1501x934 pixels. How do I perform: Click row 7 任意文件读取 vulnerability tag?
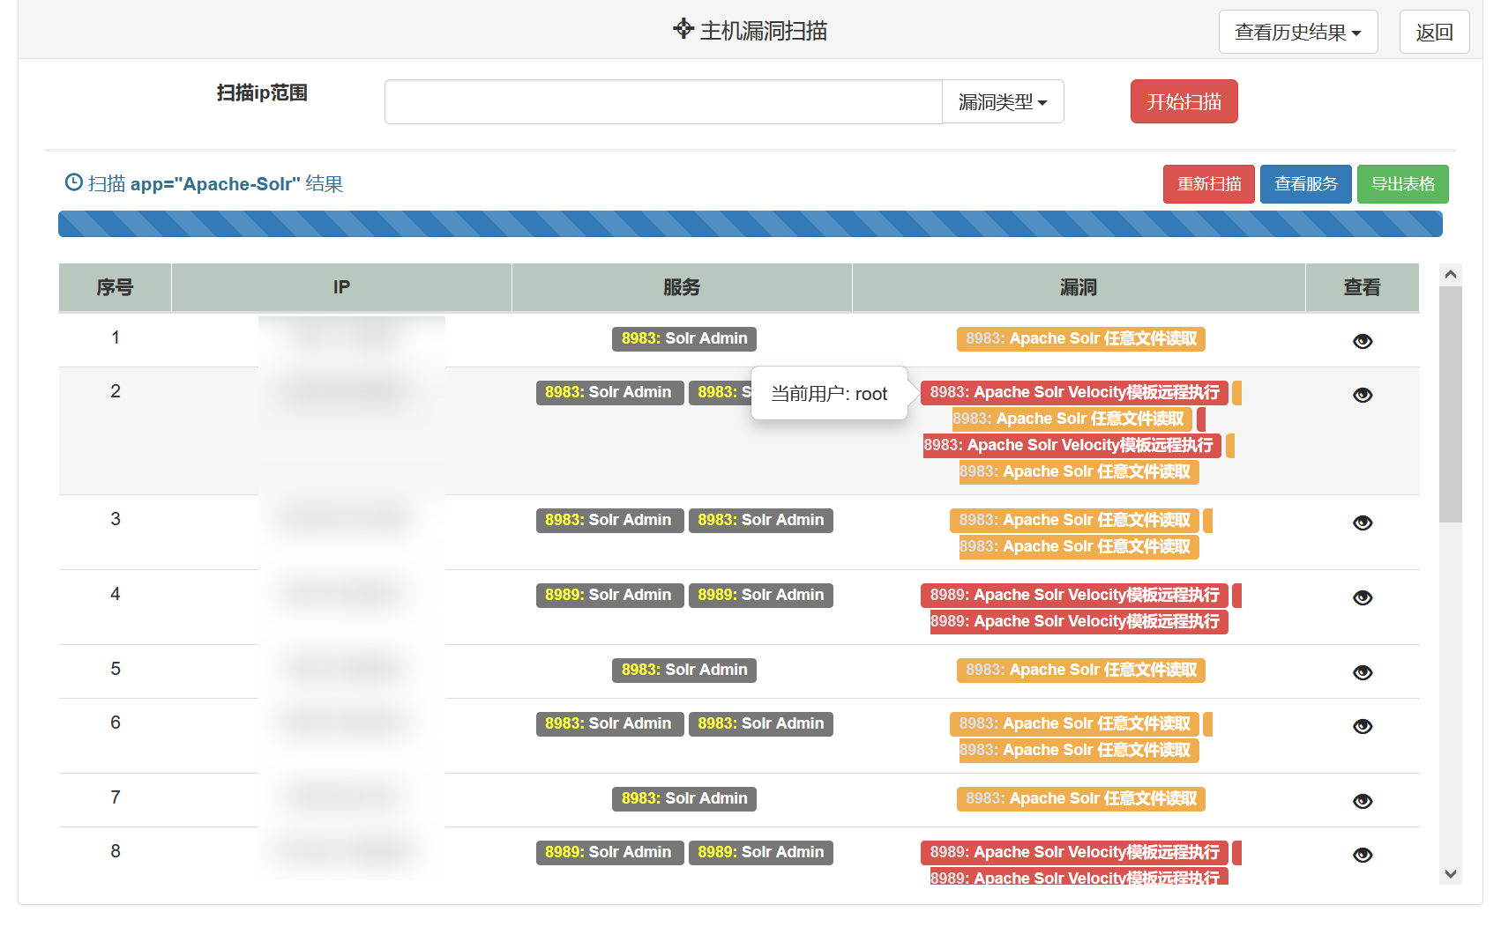(x=1081, y=798)
